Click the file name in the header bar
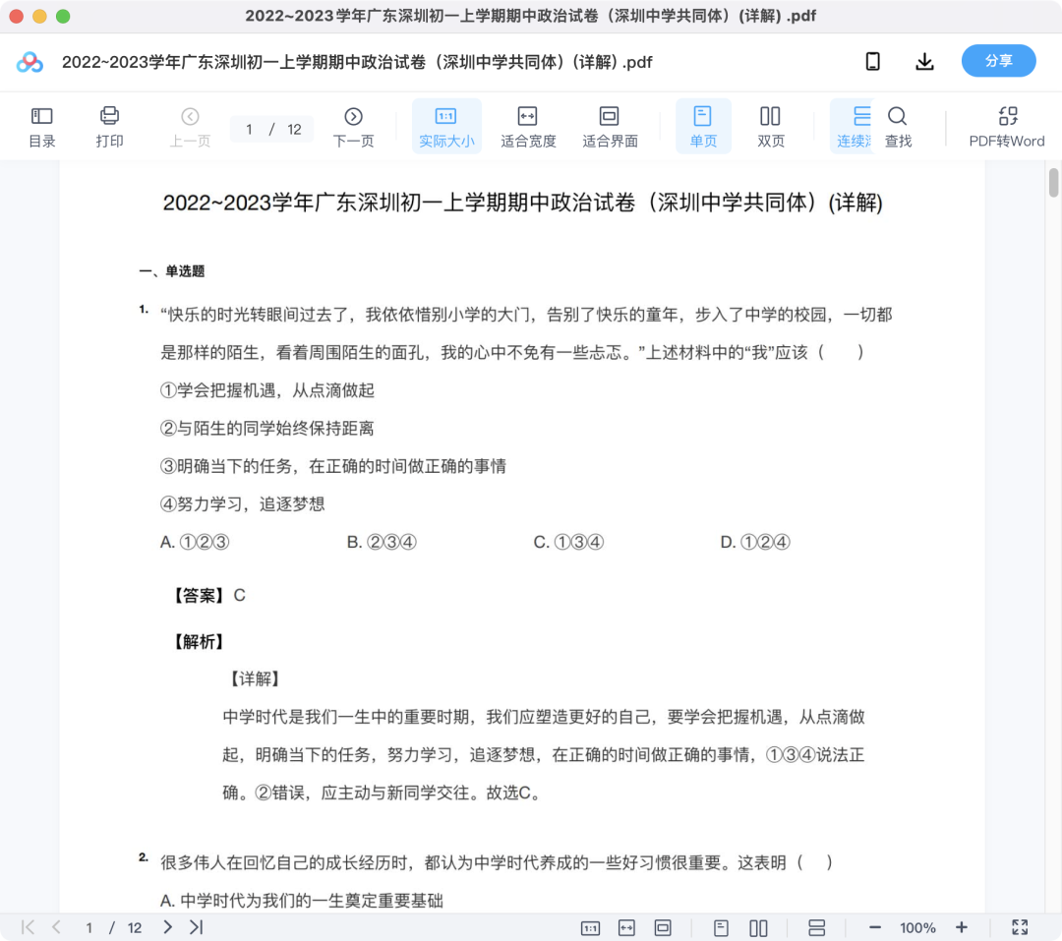This screenshot has width=1062, height=941. 357,62
